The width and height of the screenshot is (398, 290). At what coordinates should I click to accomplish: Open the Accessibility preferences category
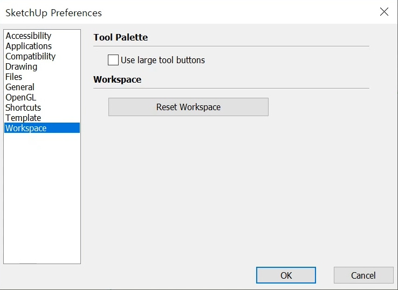42,36
